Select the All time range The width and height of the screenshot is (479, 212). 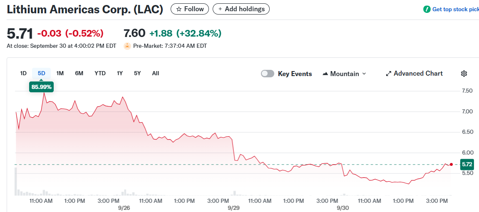click(156, 74)
